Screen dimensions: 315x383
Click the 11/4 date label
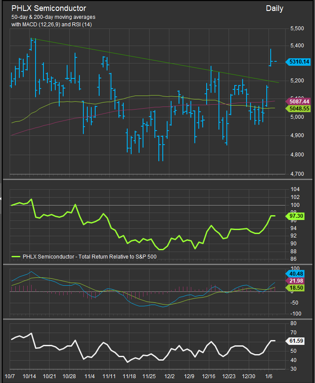pos(89,376)
